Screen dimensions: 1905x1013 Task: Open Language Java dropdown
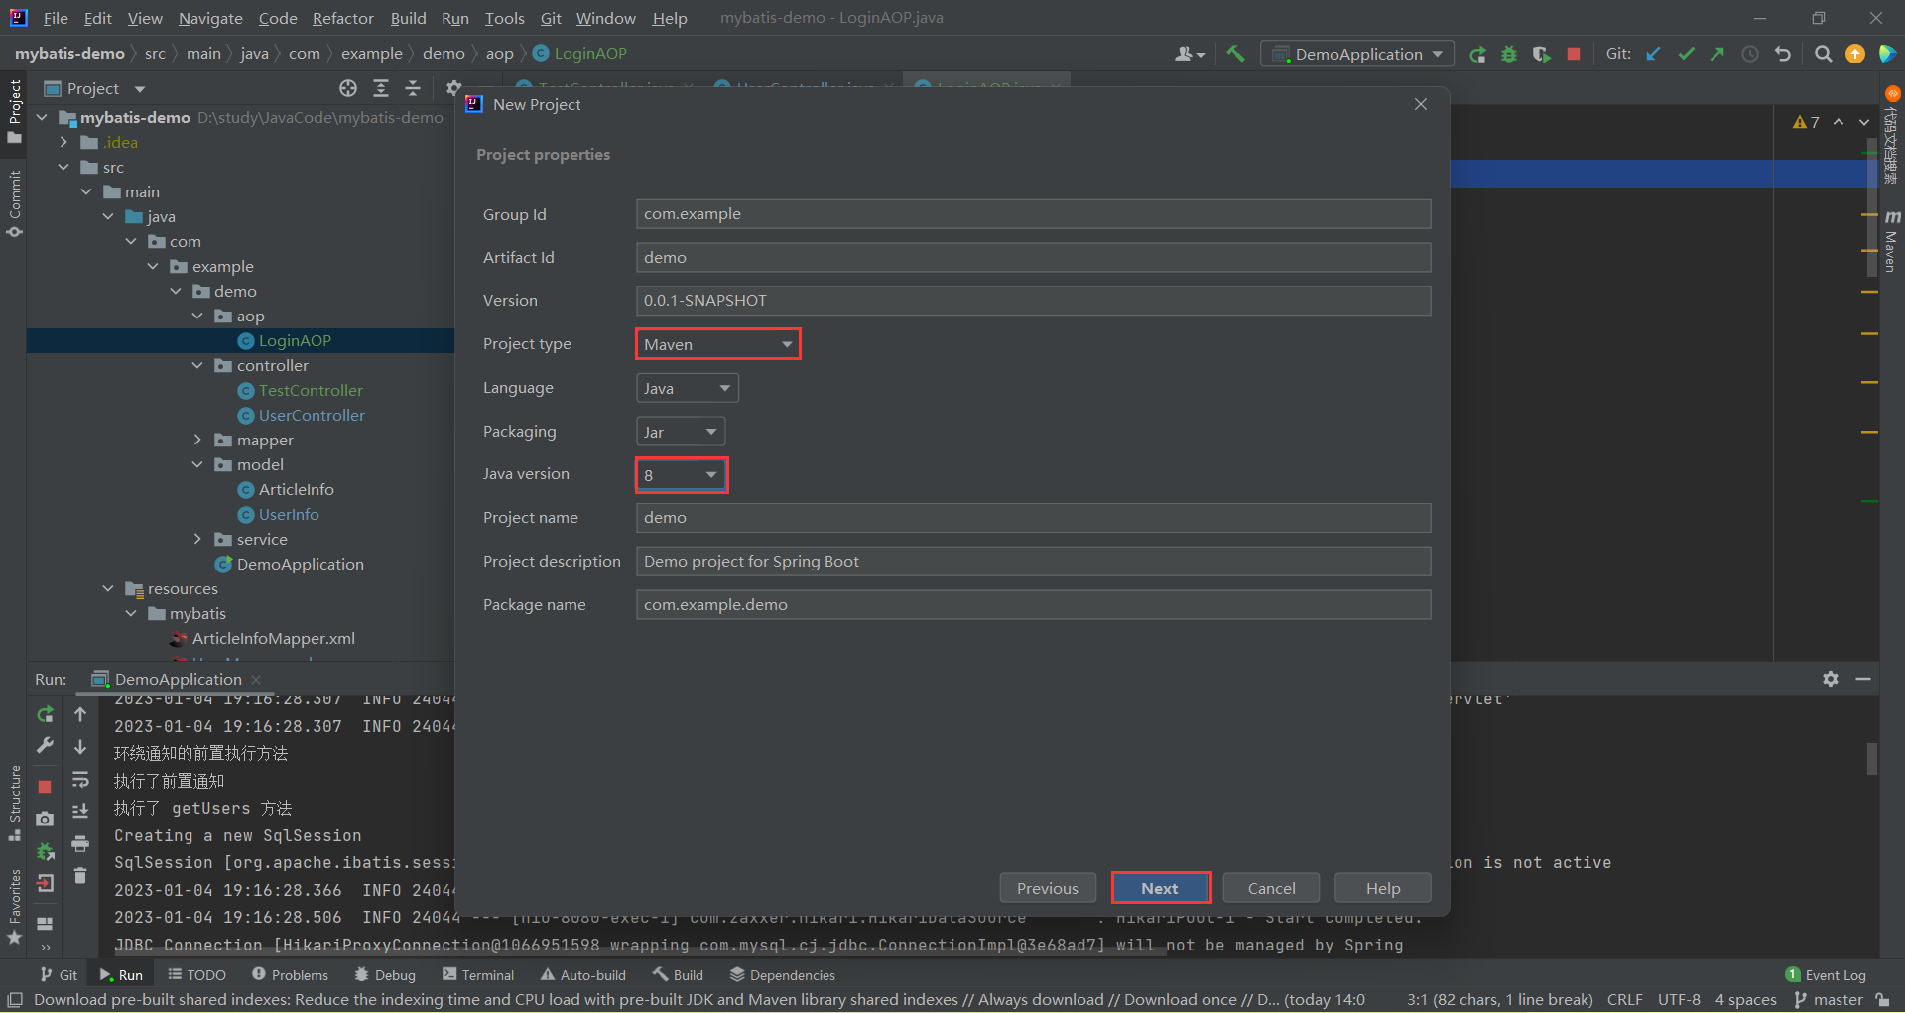point(687,388)
